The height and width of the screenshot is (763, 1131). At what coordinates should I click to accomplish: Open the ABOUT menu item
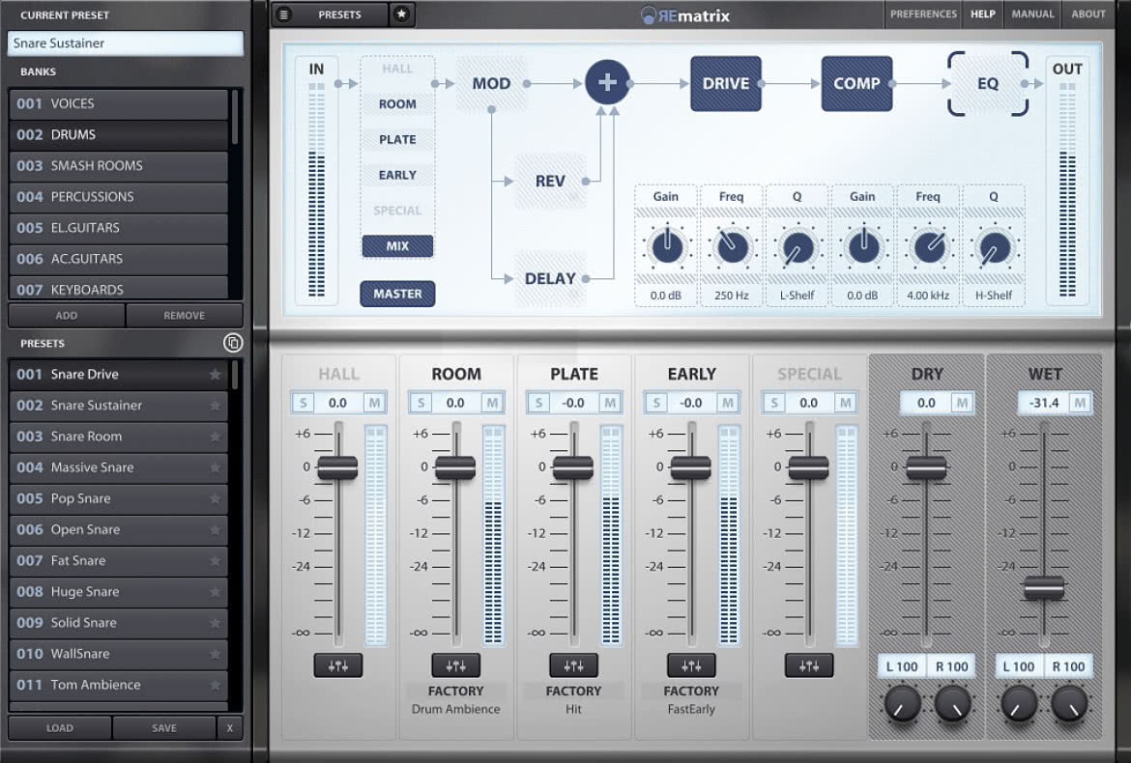(x=1088, y=14)
